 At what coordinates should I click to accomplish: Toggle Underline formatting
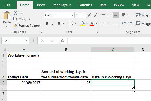59,23
